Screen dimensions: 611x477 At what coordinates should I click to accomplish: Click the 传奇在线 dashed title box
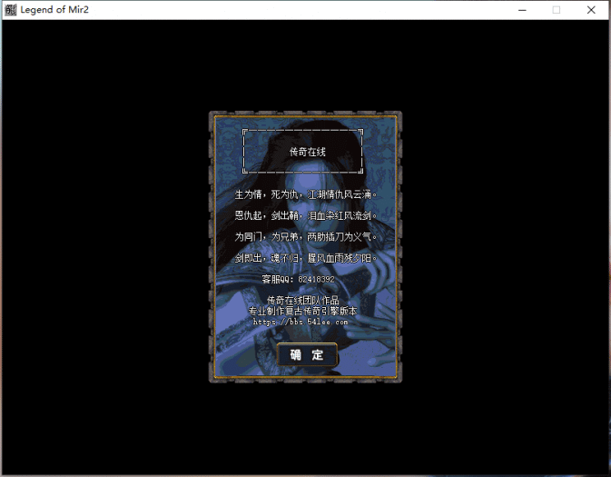303,151
